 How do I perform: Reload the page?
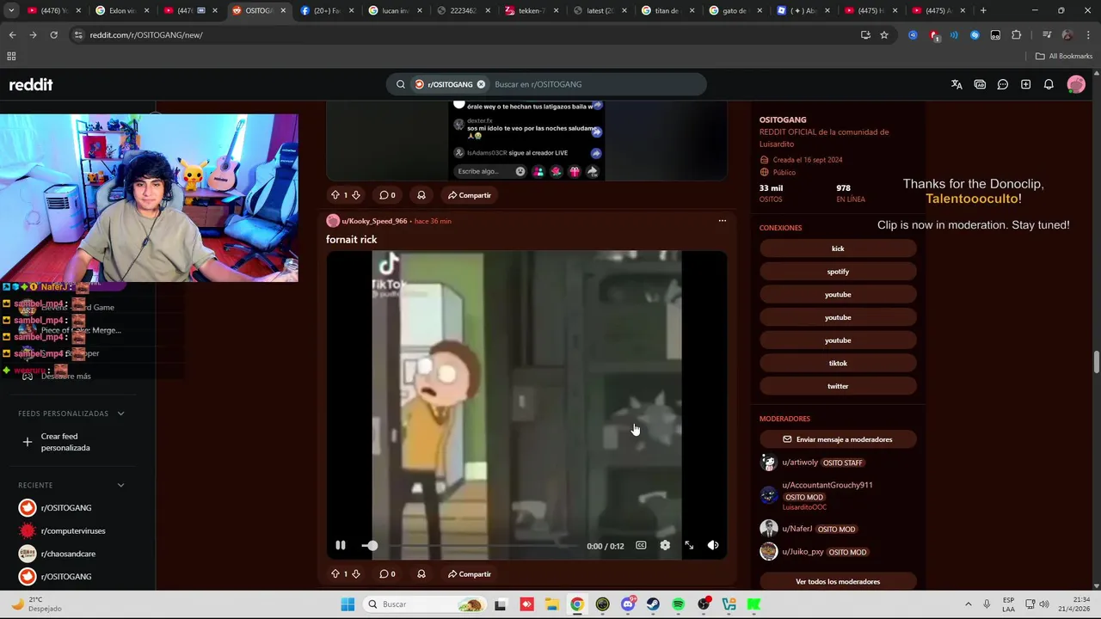tap(53, 35)
